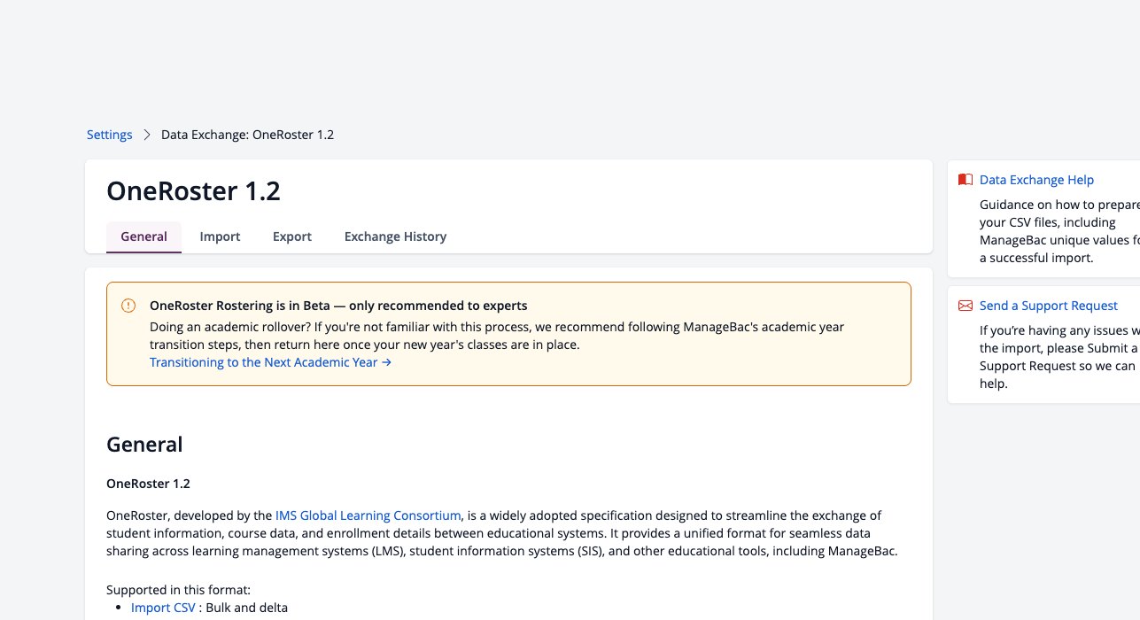View the Exchange History tab

pos(395,236)
